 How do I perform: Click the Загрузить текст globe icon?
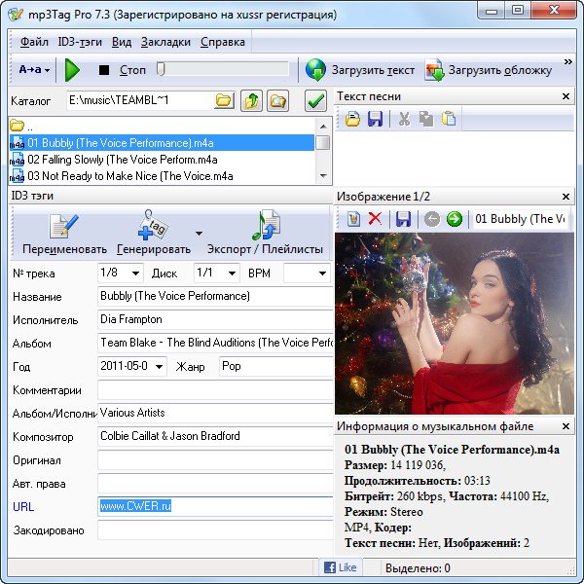316,70
